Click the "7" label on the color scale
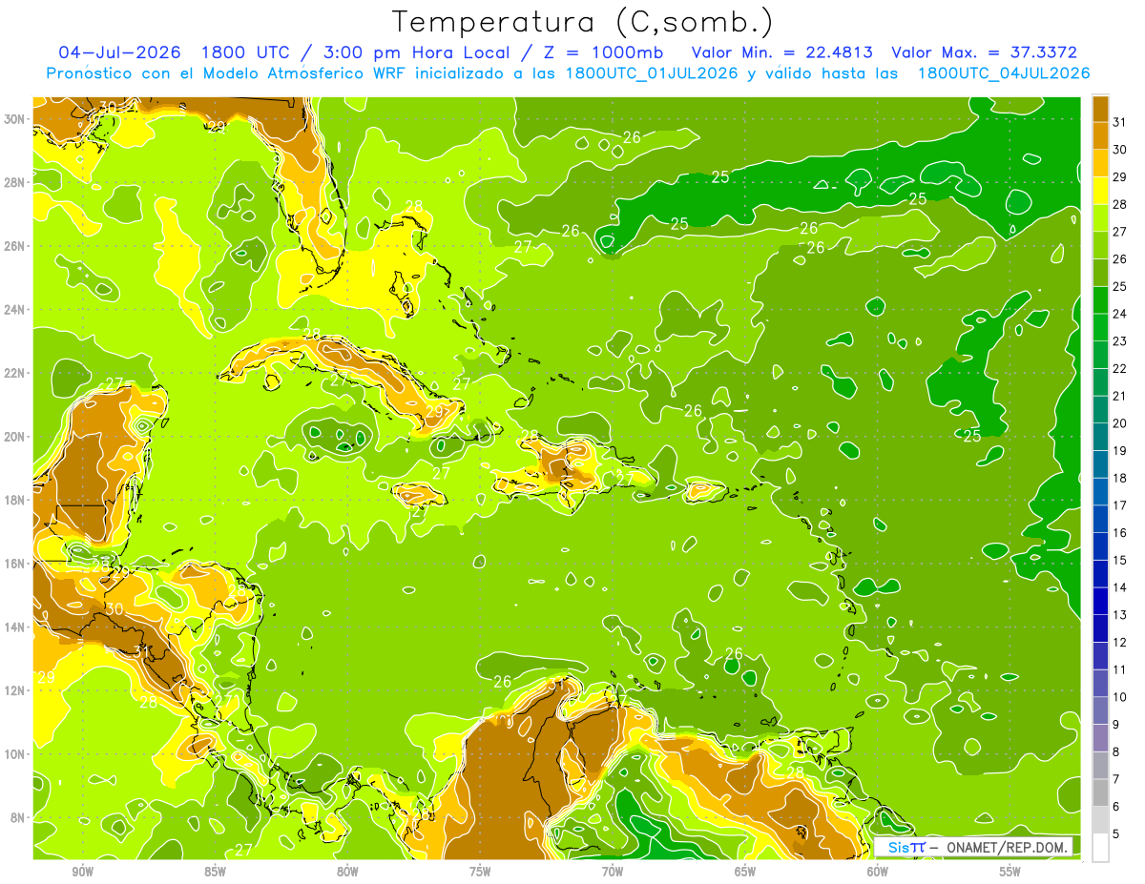 [1117, 779]
